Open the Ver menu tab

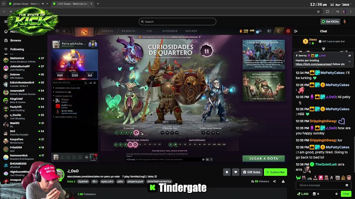click(149, 31)
